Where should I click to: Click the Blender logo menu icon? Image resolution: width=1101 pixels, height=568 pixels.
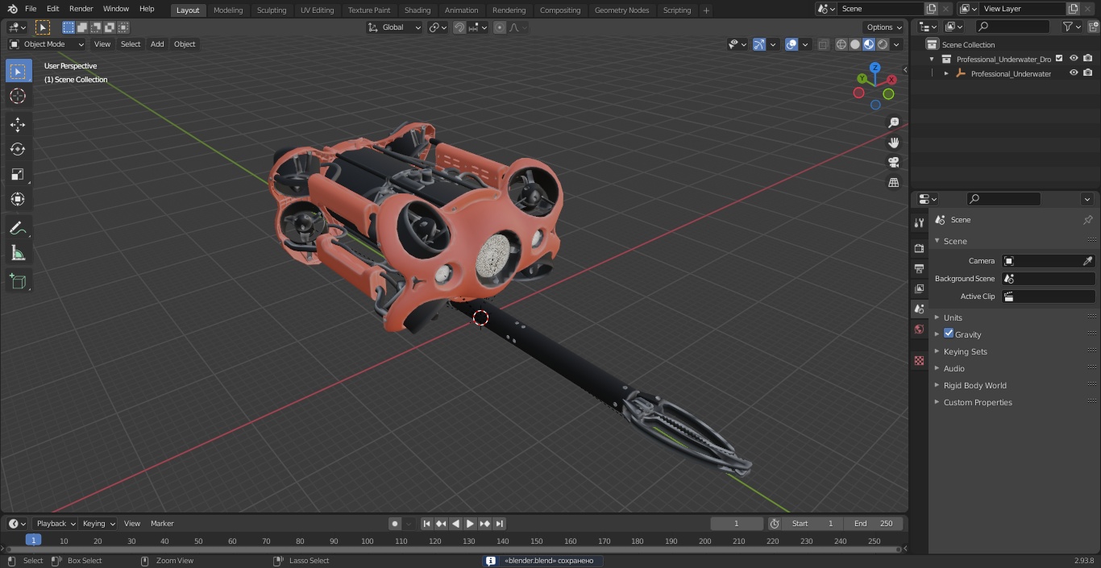[12, 9]
